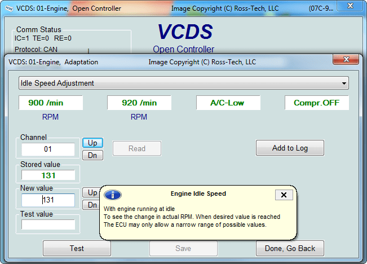Click the VCDS app icon in title bar
The height and width of the screenshot is (264, 367).
point(9,8)
